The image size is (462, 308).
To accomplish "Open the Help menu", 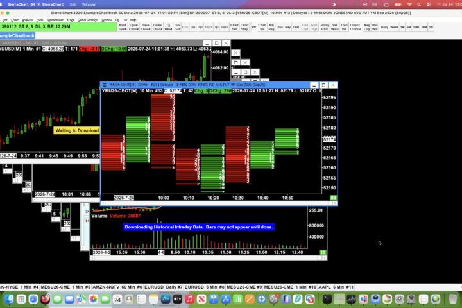I will coord(133,20).
